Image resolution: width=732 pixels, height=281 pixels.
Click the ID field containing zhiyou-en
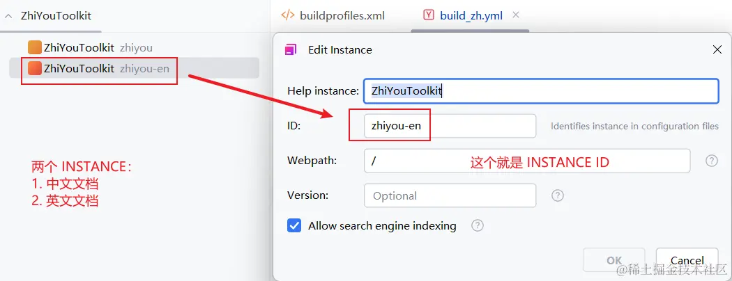tap(450, 126)
